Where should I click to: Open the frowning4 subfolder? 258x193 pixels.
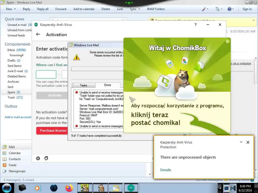click(16, 55)
